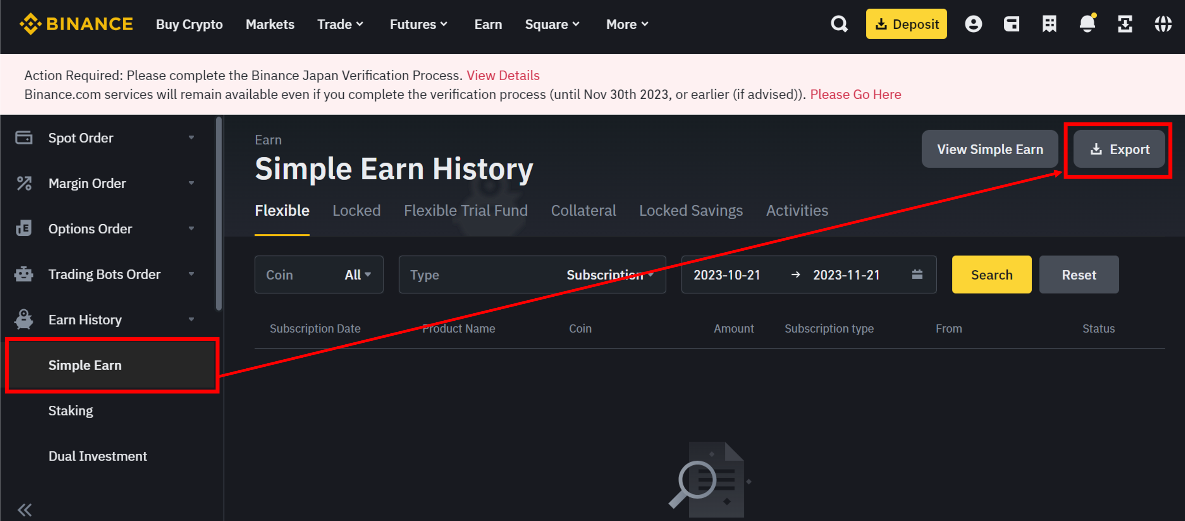1185x521 pixels.
Task: Switch to Locked Savings tab
Action: pos(691,211)
